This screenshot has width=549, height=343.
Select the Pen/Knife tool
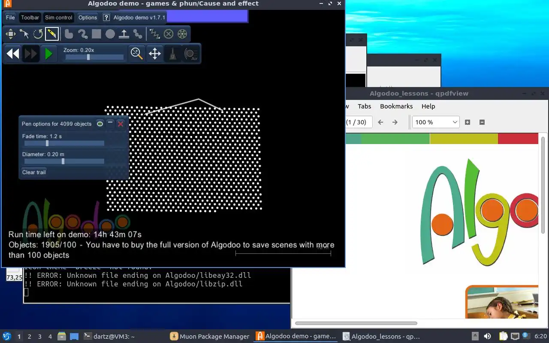pos(51,34)
